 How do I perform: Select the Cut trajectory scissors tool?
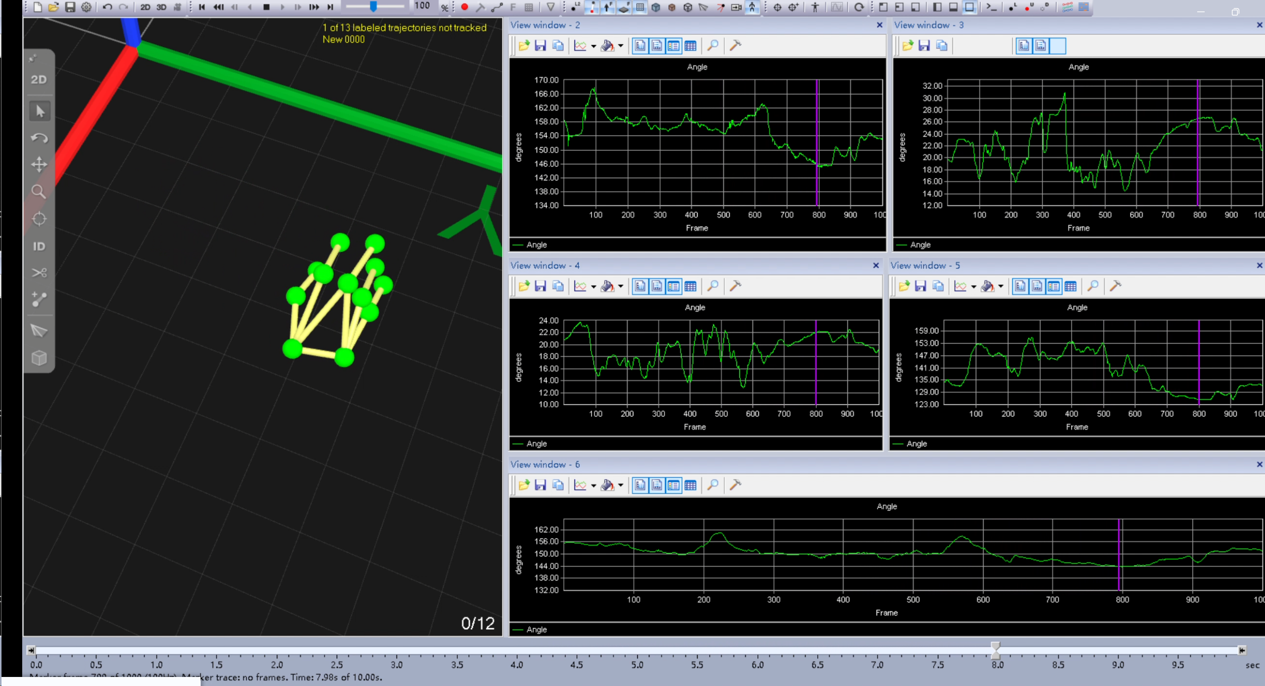pos(39,273)
